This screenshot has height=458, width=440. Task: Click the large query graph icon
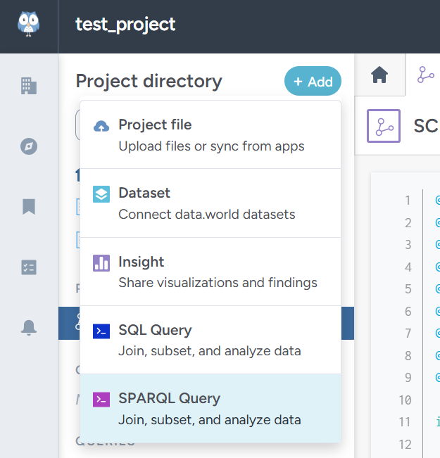click(384, 127)
